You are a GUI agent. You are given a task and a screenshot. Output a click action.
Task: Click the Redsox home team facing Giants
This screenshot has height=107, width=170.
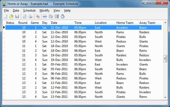(x=121, y=41)
